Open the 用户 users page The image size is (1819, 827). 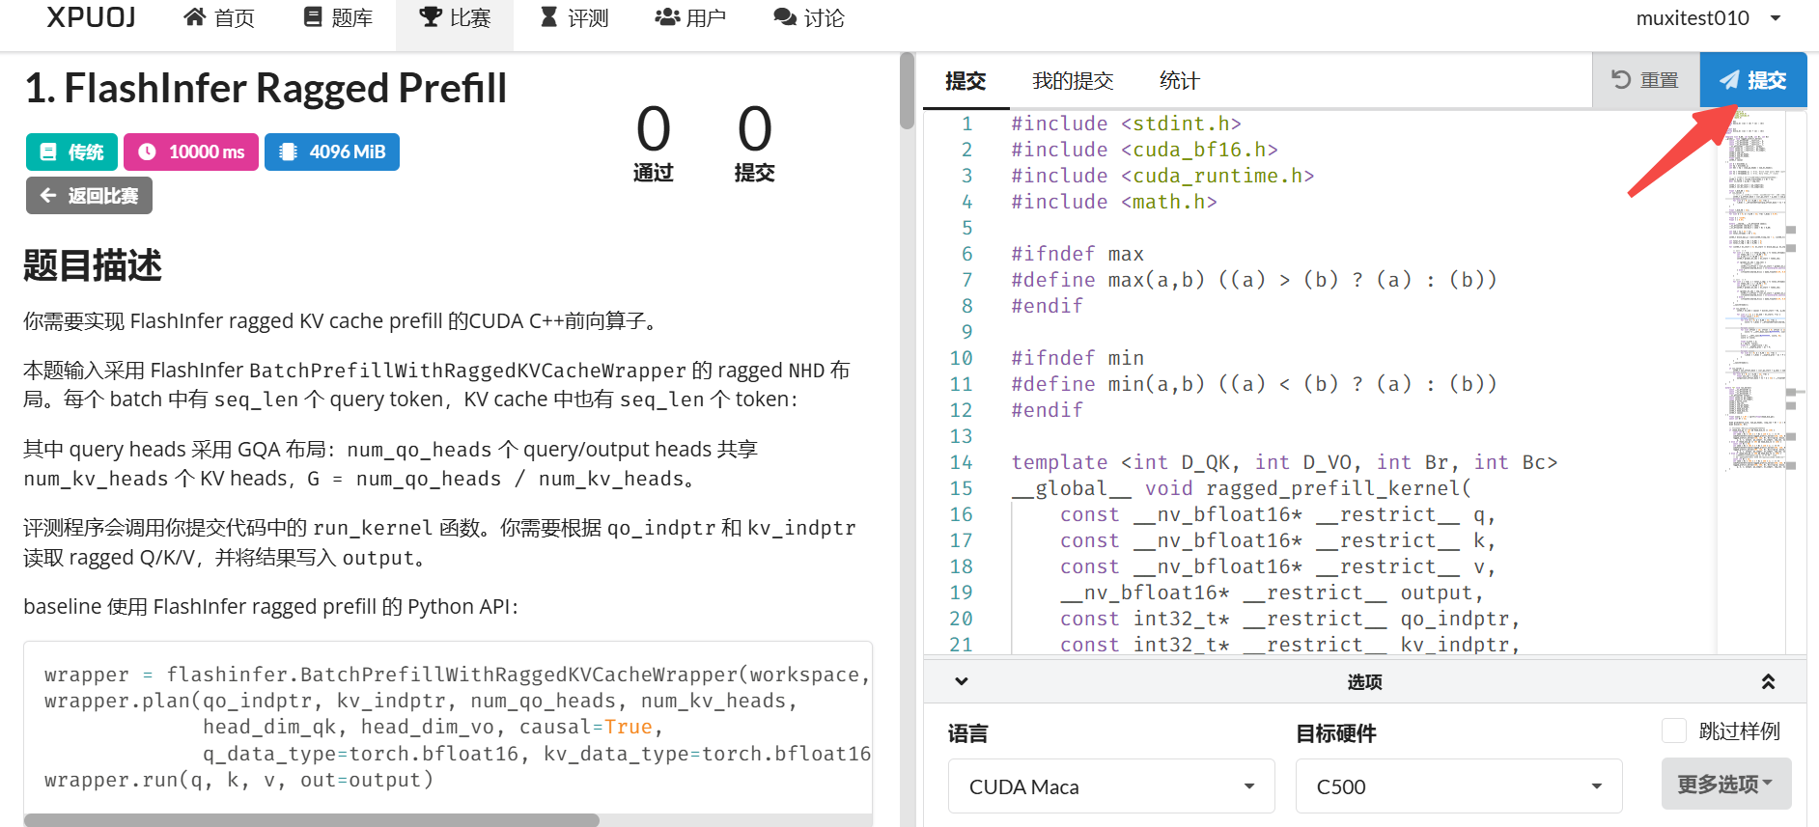(x=690, y=18)
